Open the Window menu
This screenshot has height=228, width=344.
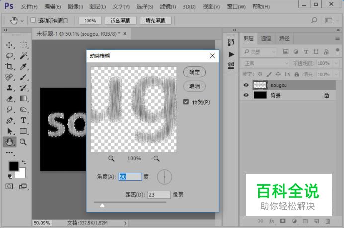pyautogui.click(x=236, y=7)
